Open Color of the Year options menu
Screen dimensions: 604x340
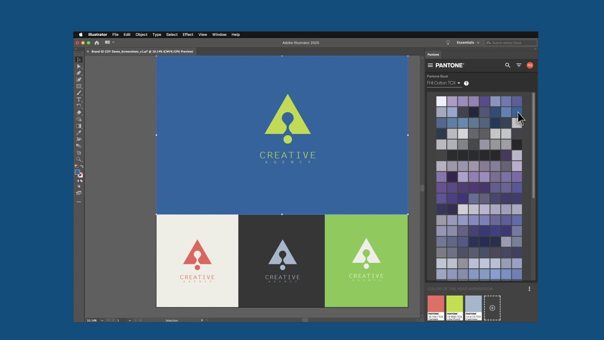tap(529, 289)
